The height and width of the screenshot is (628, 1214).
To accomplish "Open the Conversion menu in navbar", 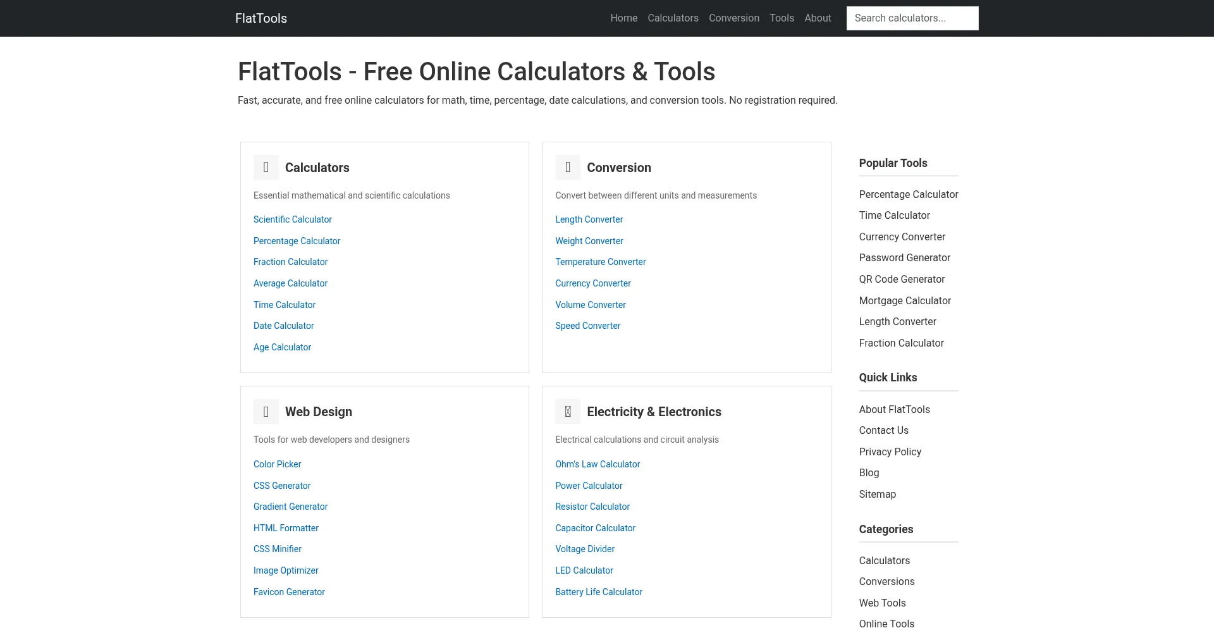I will point(733,18).
